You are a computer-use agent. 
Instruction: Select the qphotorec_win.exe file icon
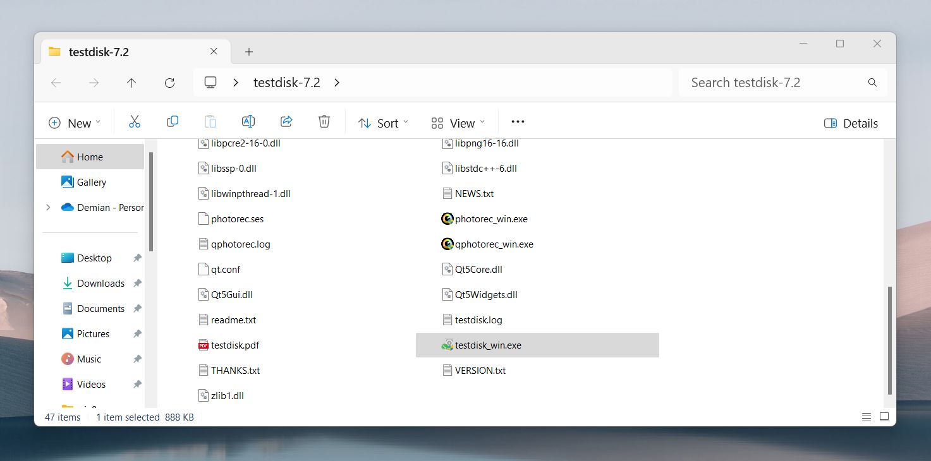[447, 244]
